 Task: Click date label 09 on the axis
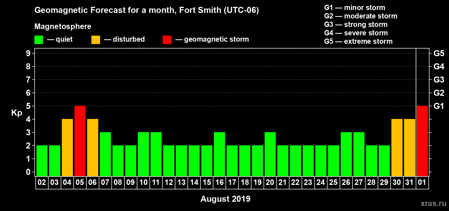tap(130, 182)
